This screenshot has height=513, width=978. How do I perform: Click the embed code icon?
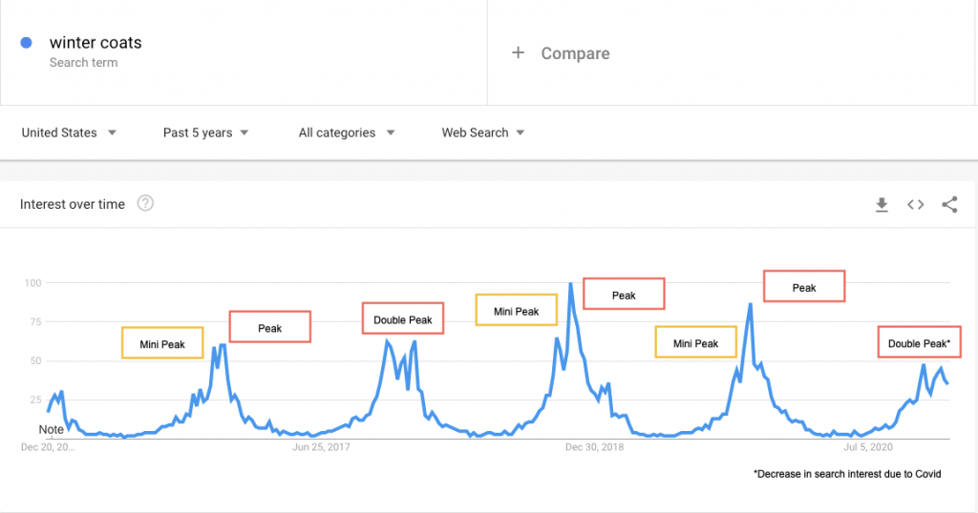coord(915,204)
